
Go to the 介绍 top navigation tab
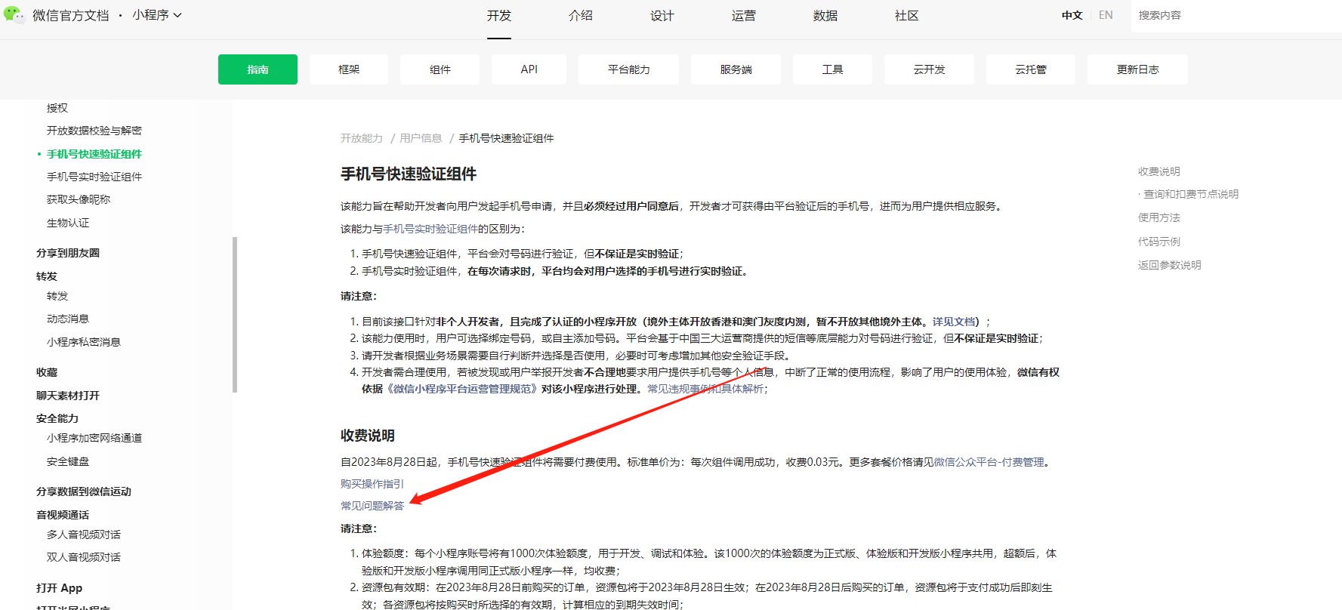581,16
